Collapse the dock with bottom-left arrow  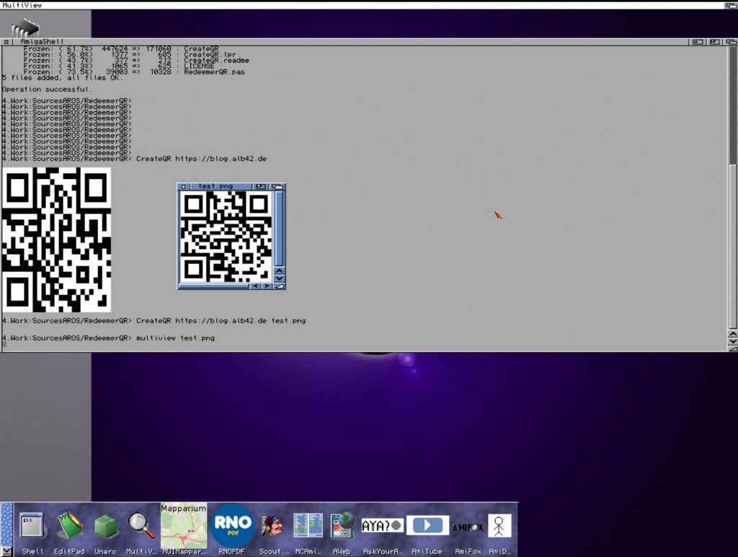tap(6, 551)
